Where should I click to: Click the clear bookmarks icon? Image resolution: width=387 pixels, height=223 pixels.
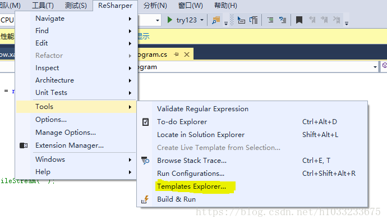click(337, 20)
